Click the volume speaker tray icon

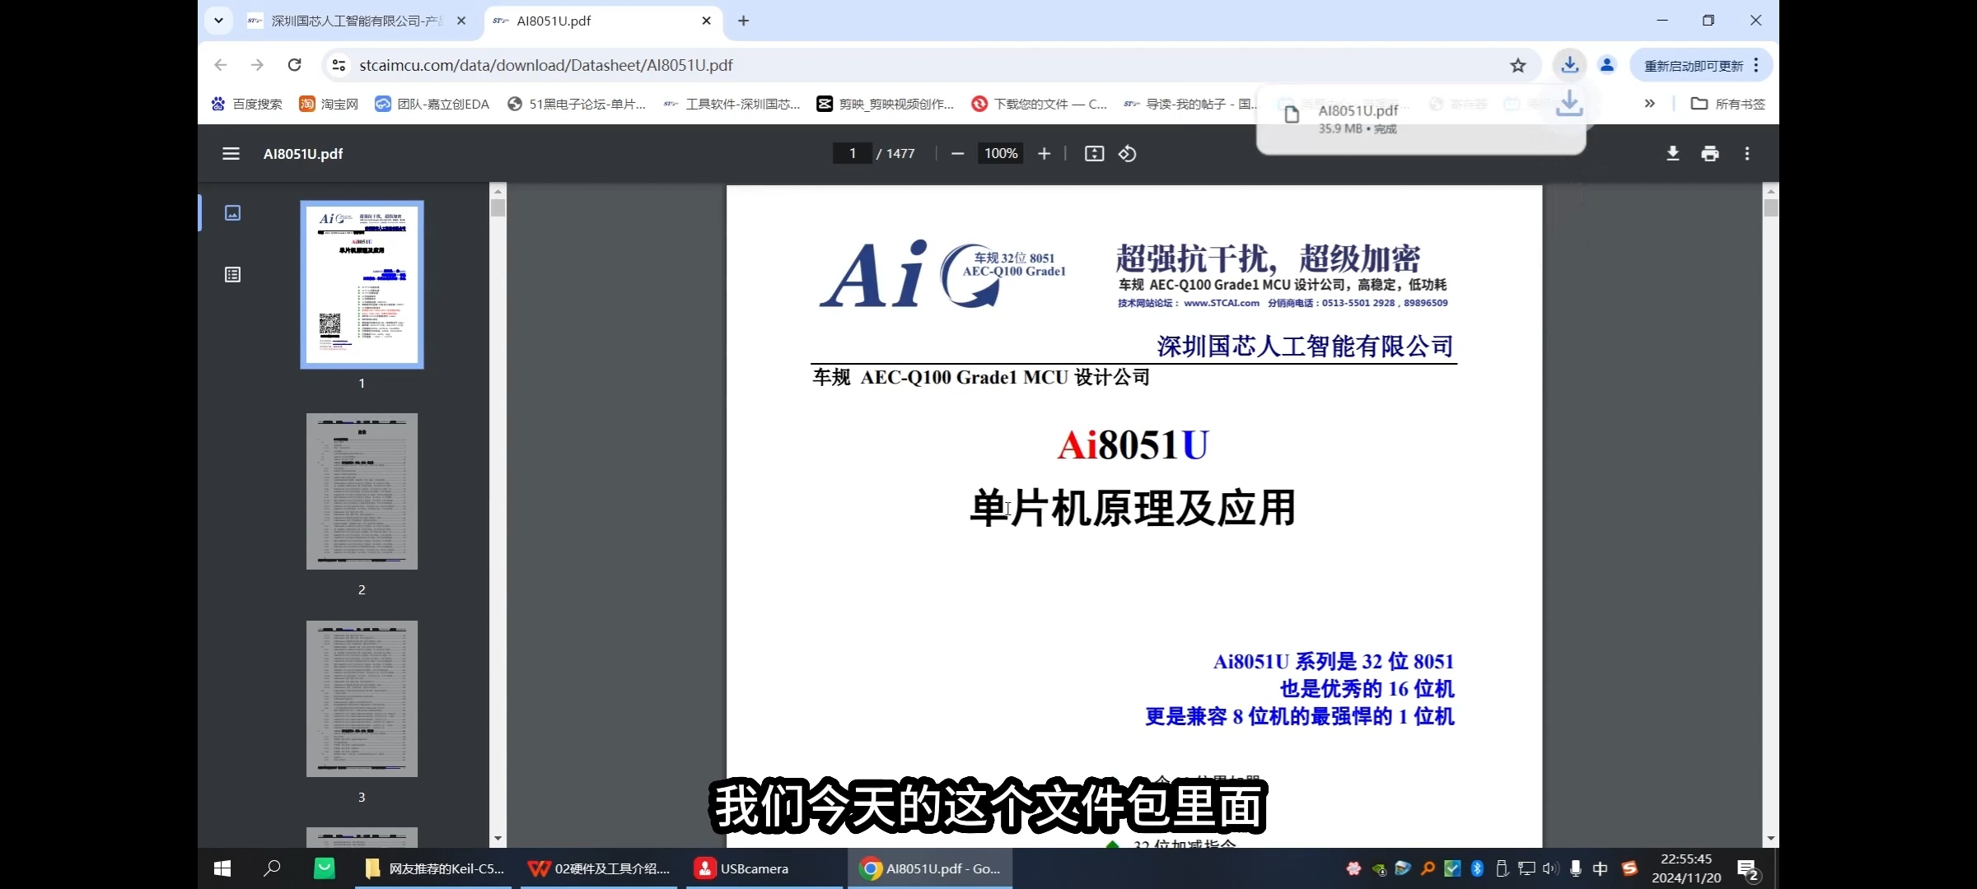[1550, 868]
